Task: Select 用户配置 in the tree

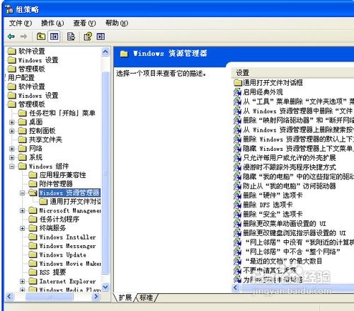Action: [x=21, y=78]
